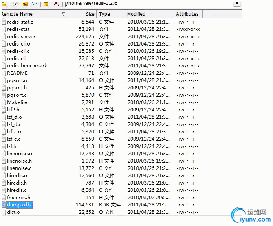Select the lzfP.h file
Screen dimensions: 273x226
13,110
